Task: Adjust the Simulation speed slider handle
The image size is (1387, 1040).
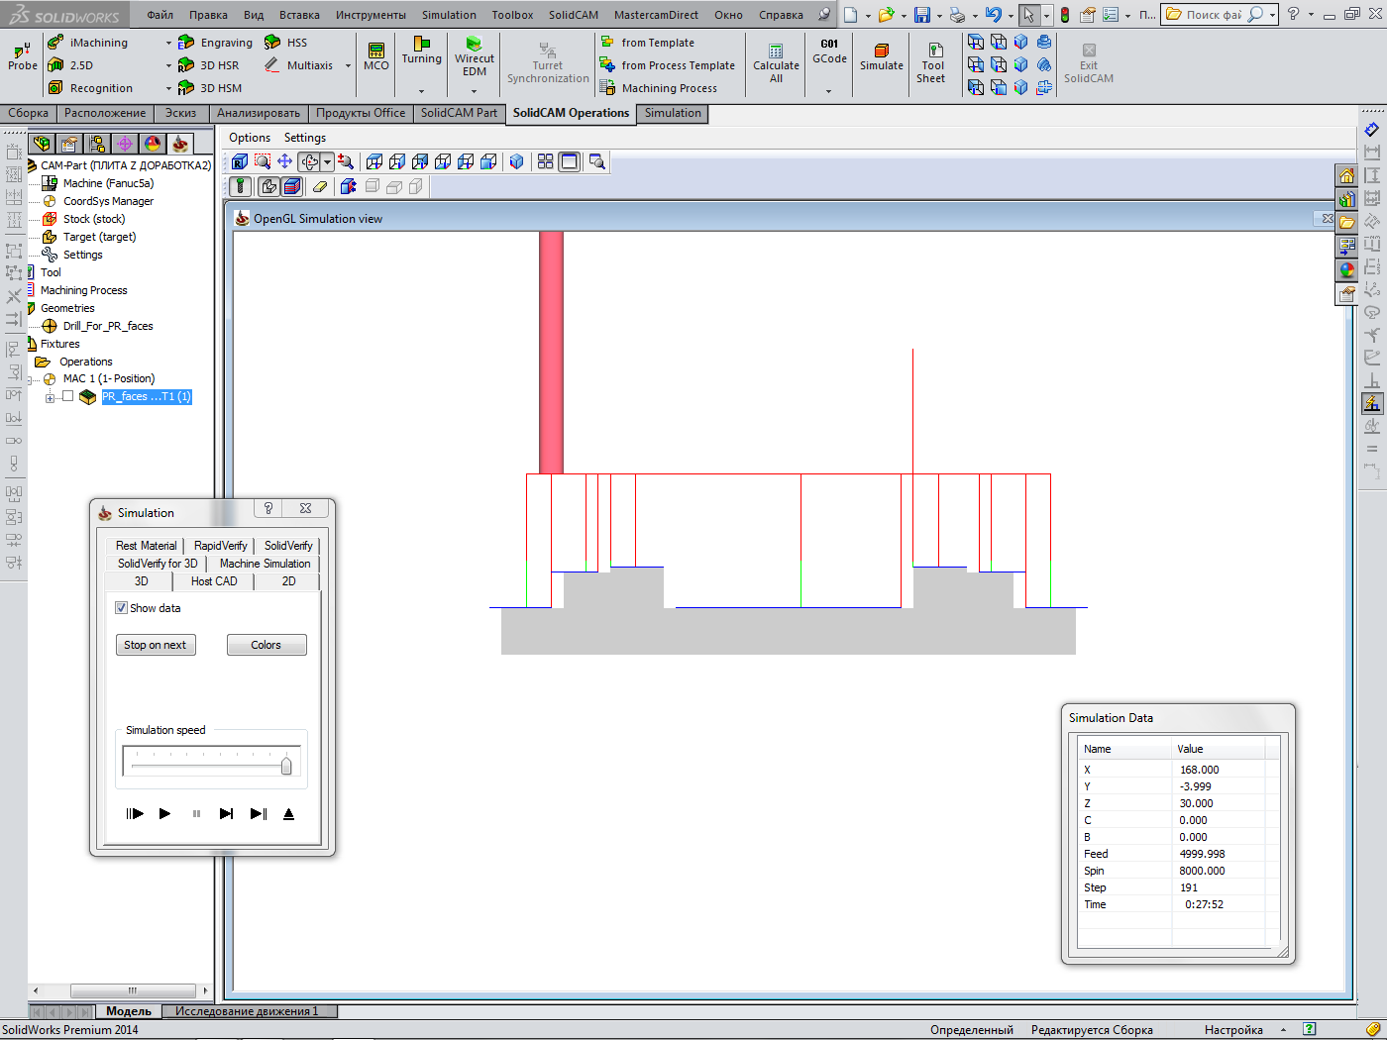Action: pos(286,765)
